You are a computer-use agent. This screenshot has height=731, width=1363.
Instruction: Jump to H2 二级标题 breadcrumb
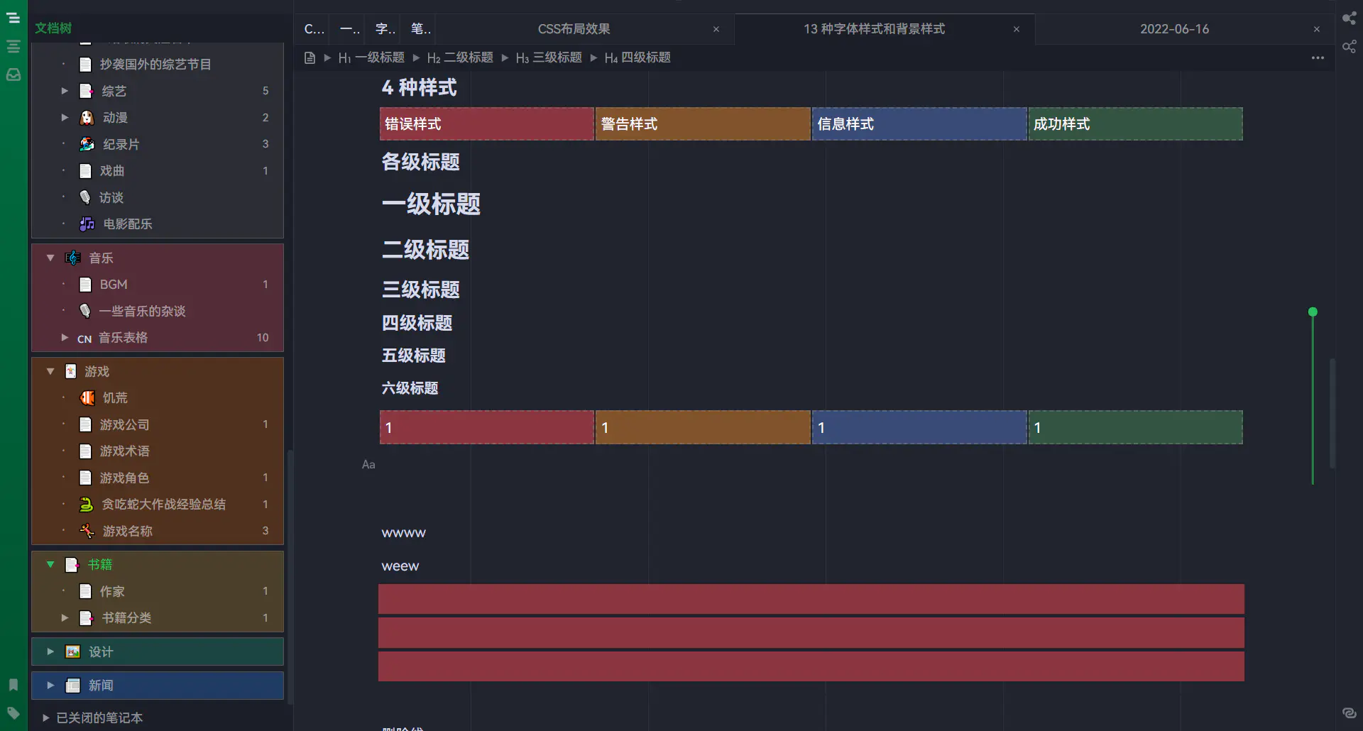point(460,57)
